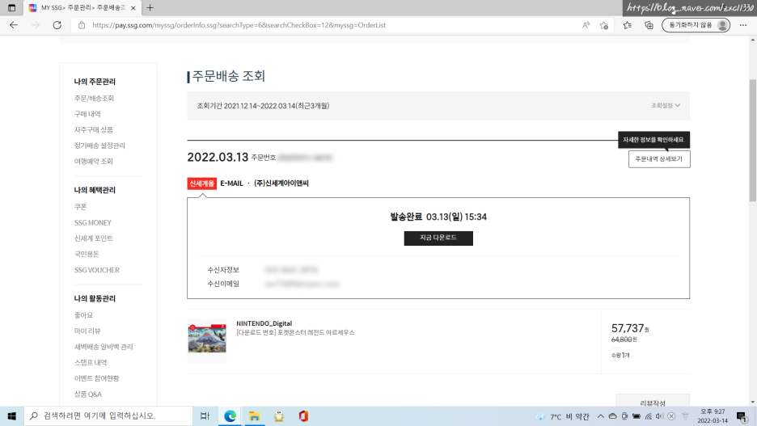The image size is (757, 426).
Task: Open 이벤트 참여현황 sidebar link
Action: (x=96, y=378)
